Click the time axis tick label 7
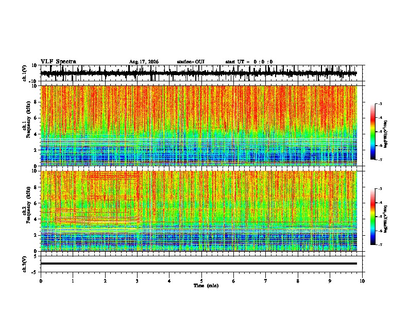Screen dimensions: 408x315 [266, 281]
